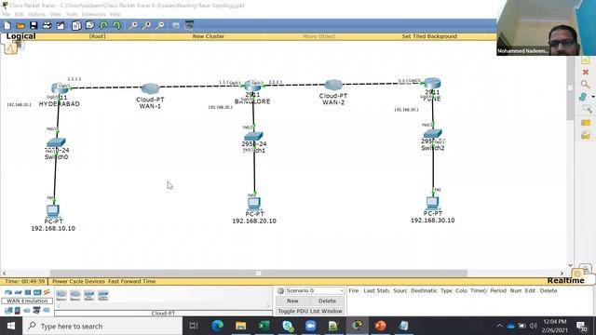The image size is (596, 335).
Task: Click PC-PT with address 192.168.20.10
Action: tap(254, 204)
